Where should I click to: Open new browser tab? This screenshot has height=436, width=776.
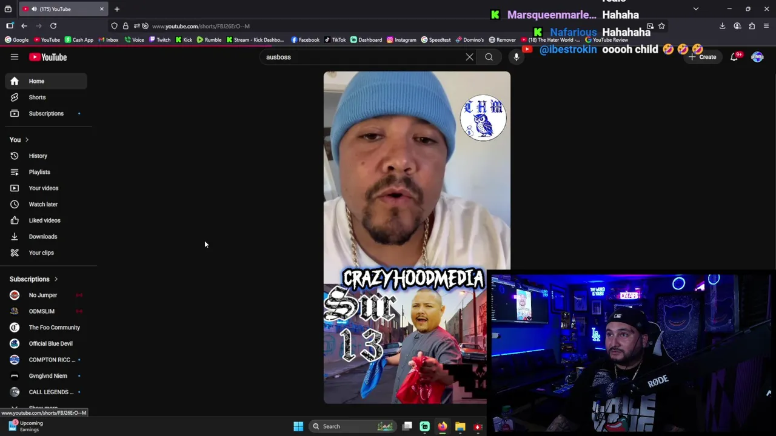click(117, 9)
